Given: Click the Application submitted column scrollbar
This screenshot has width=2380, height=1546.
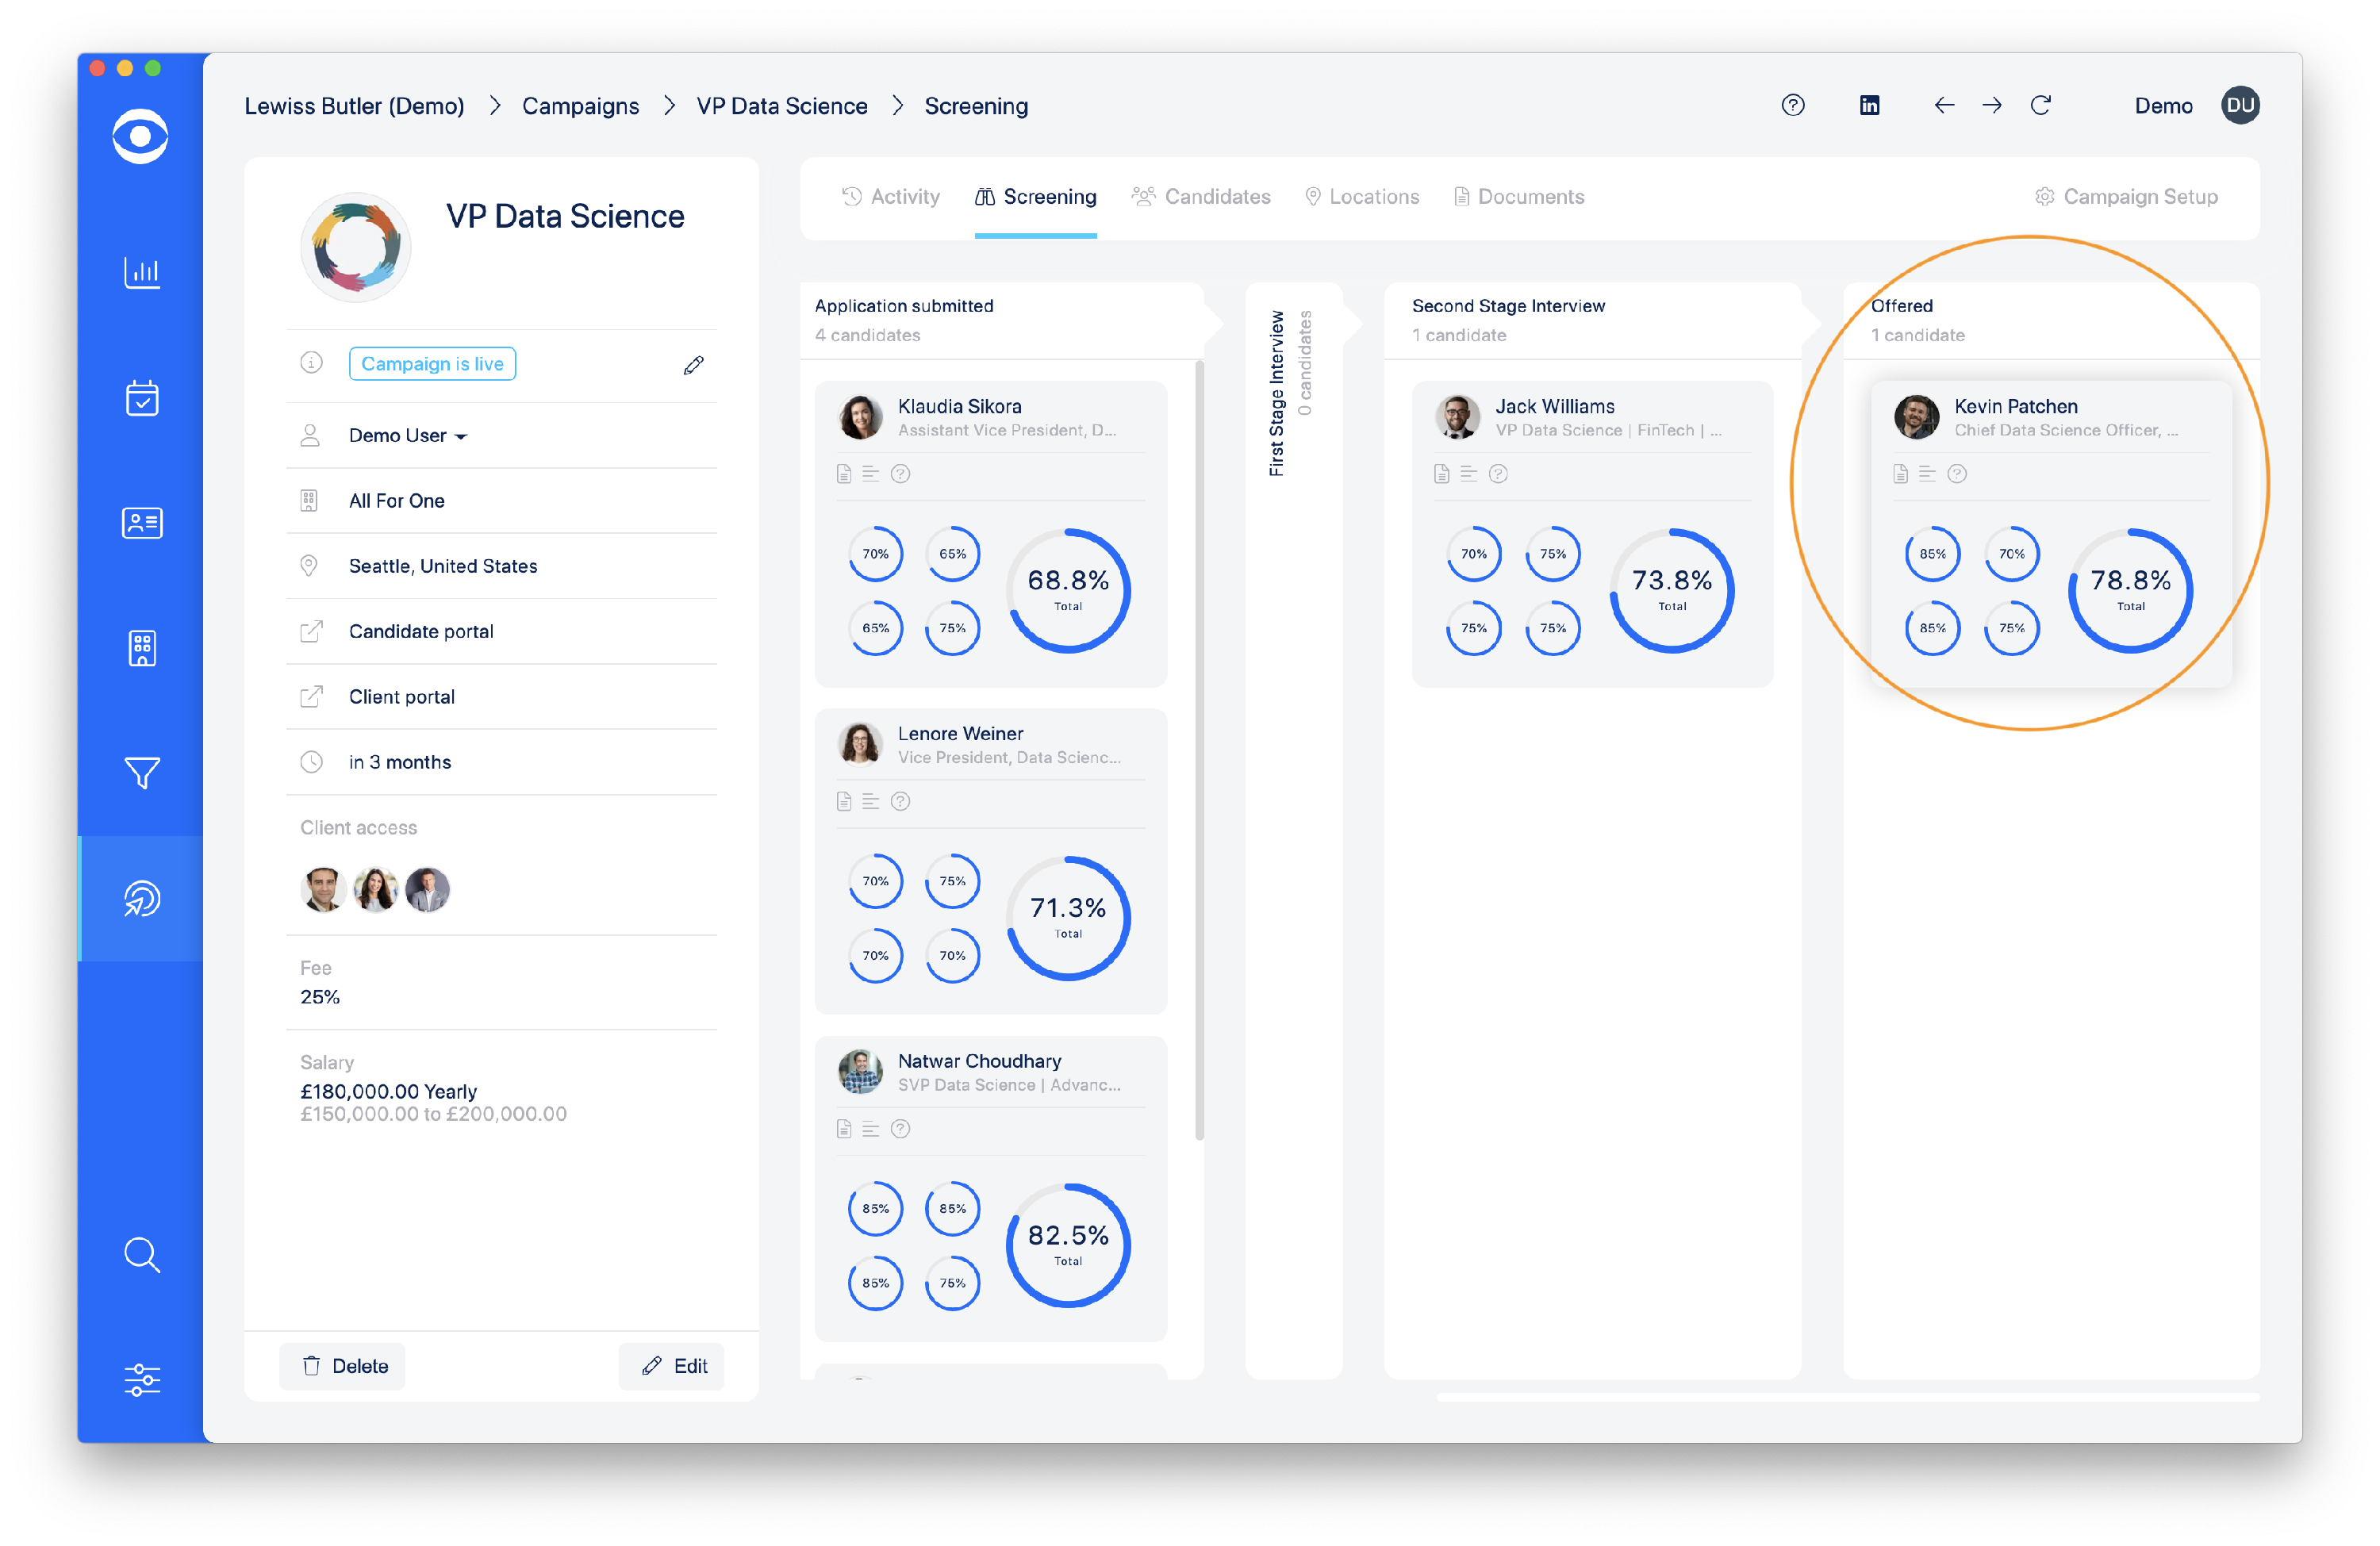Looking at the screenshot, I should [x=1199, y=750].
